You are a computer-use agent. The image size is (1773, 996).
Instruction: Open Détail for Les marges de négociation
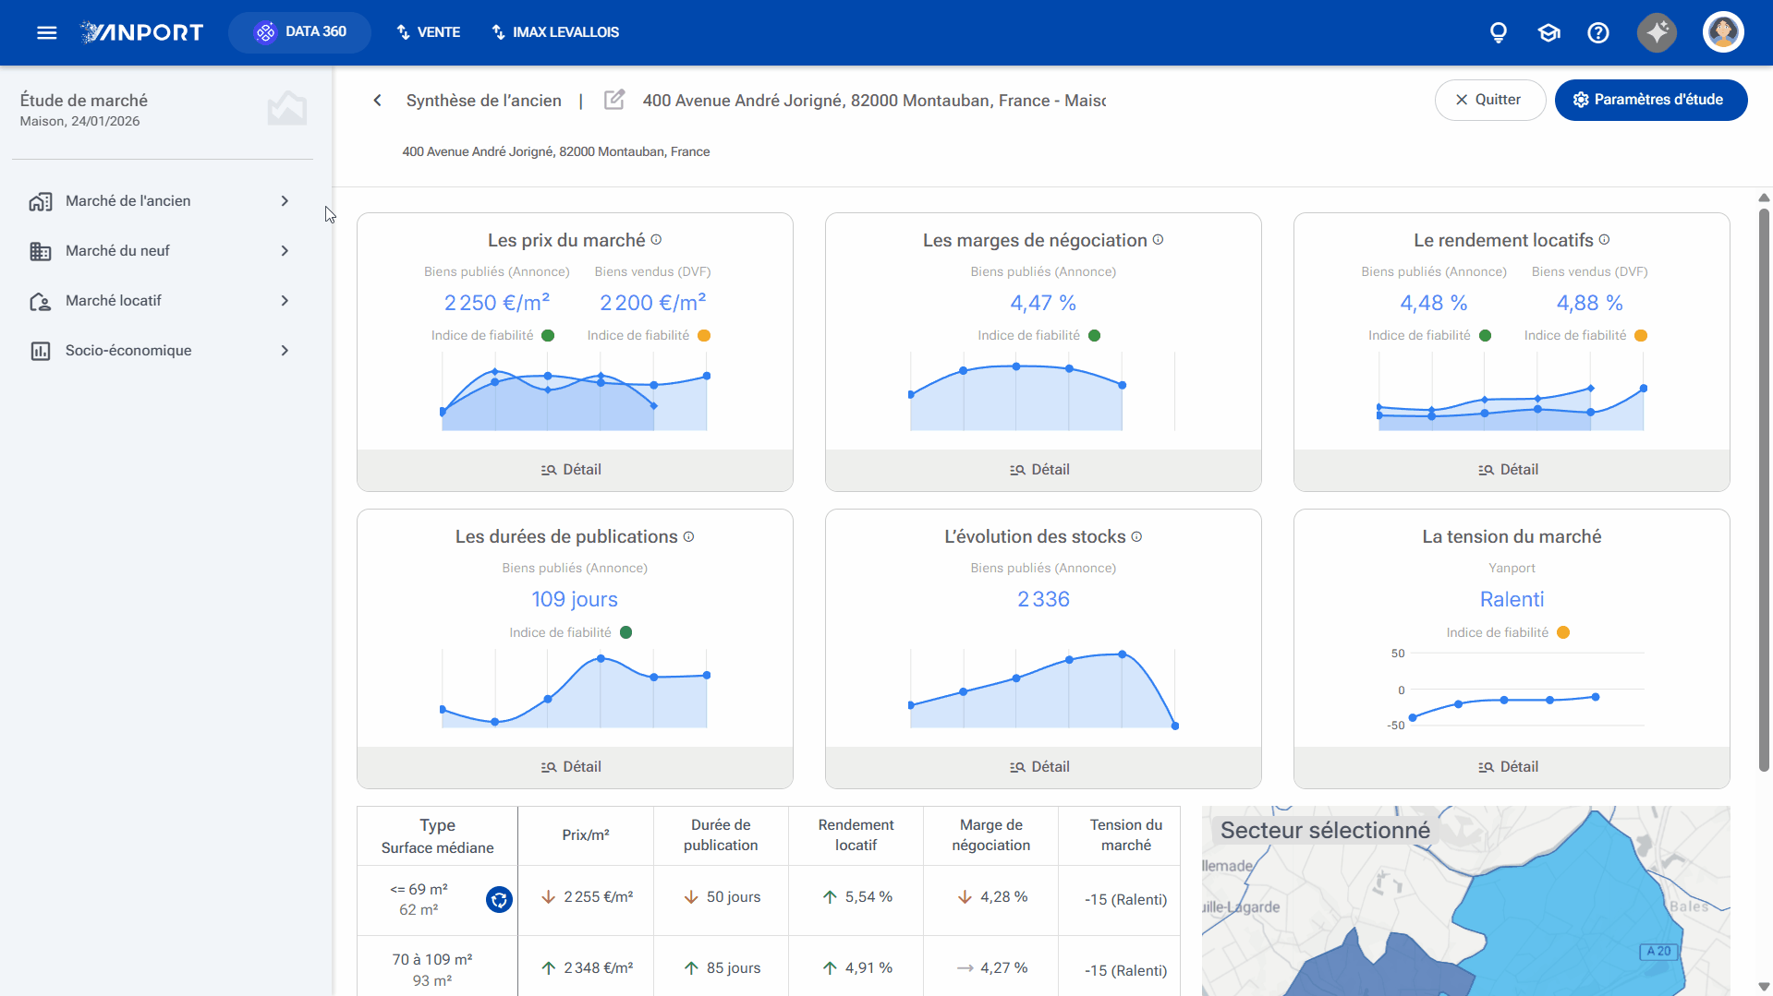tap(1042, 470)
